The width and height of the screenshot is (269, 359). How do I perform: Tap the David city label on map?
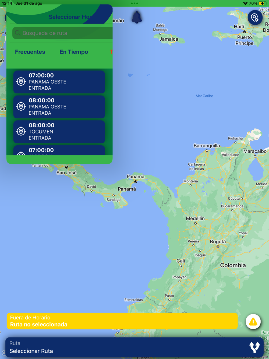pyautogui.click(x=91, y=186)
